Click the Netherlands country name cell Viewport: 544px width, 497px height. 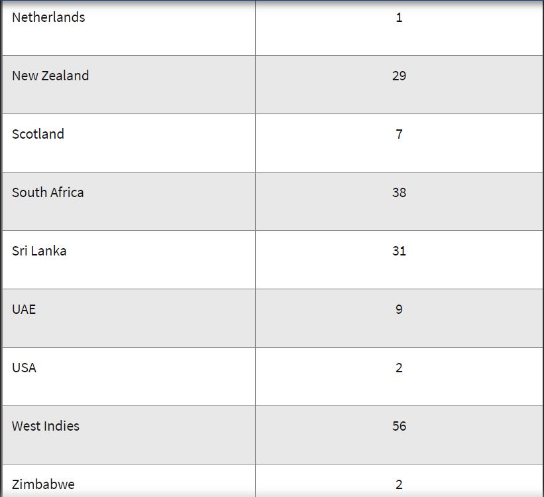pos(48,18)
